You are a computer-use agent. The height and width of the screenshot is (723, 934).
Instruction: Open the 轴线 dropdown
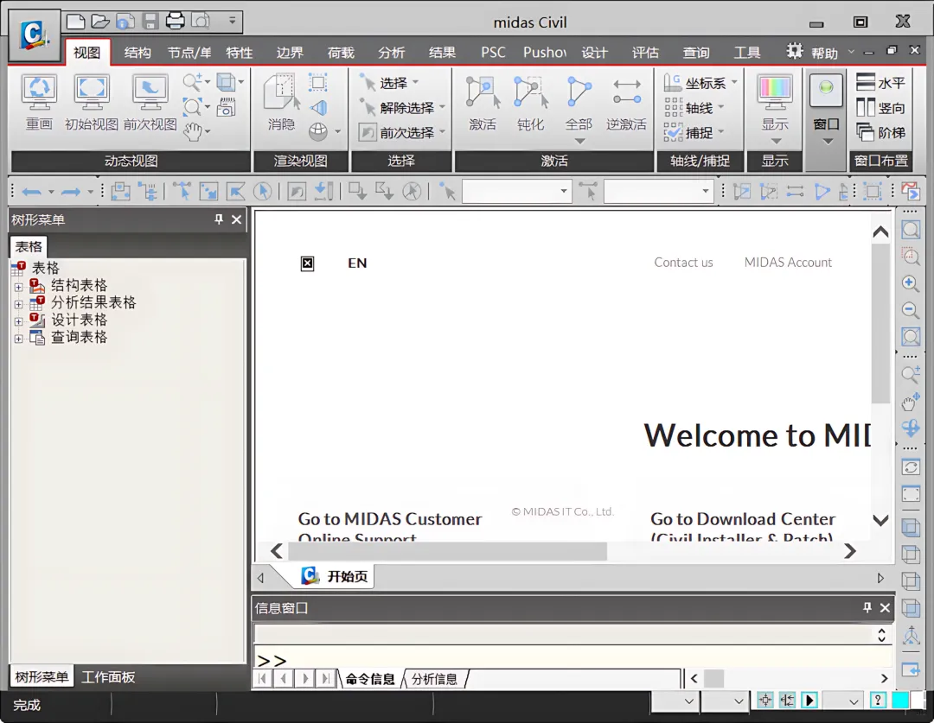720,107
